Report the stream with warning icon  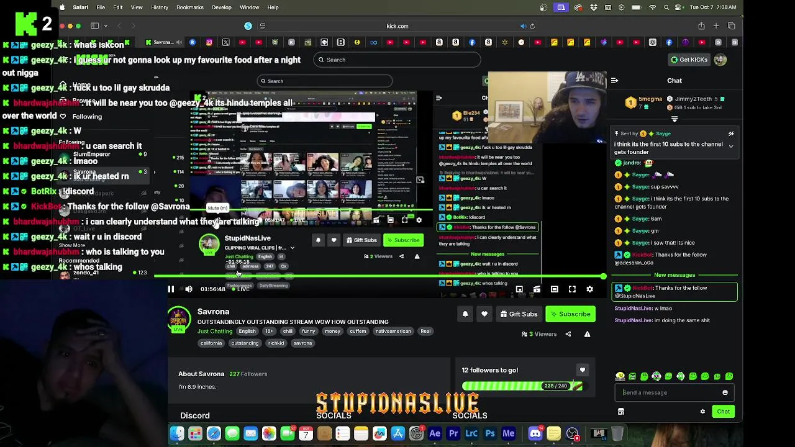587,334
